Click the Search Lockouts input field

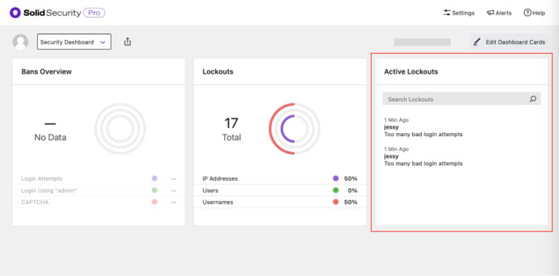pos(461,99)
